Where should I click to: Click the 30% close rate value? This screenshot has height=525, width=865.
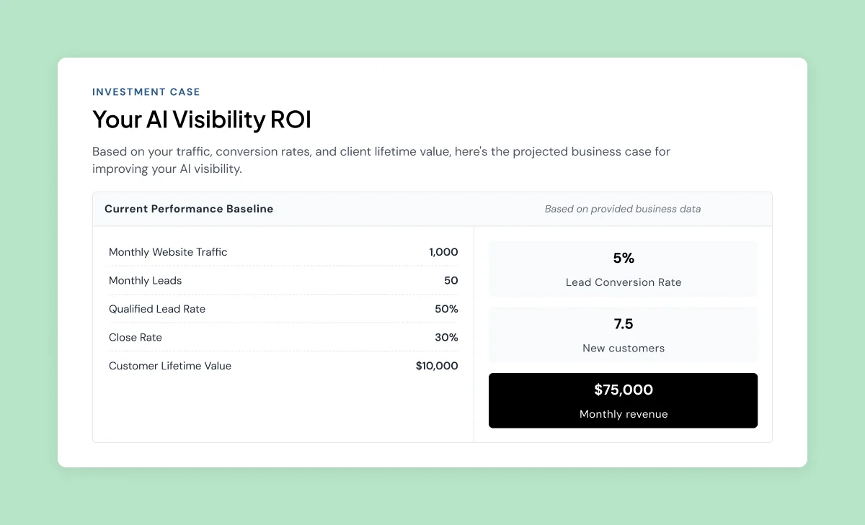pos(446,337)
